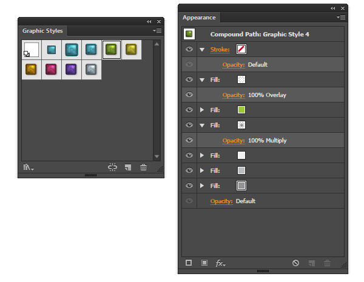Image resolution: width=364 pixels, height=282 pixels.
Task: Click Break Link to Graphic Style icon
Action: [x=112, y=167]
